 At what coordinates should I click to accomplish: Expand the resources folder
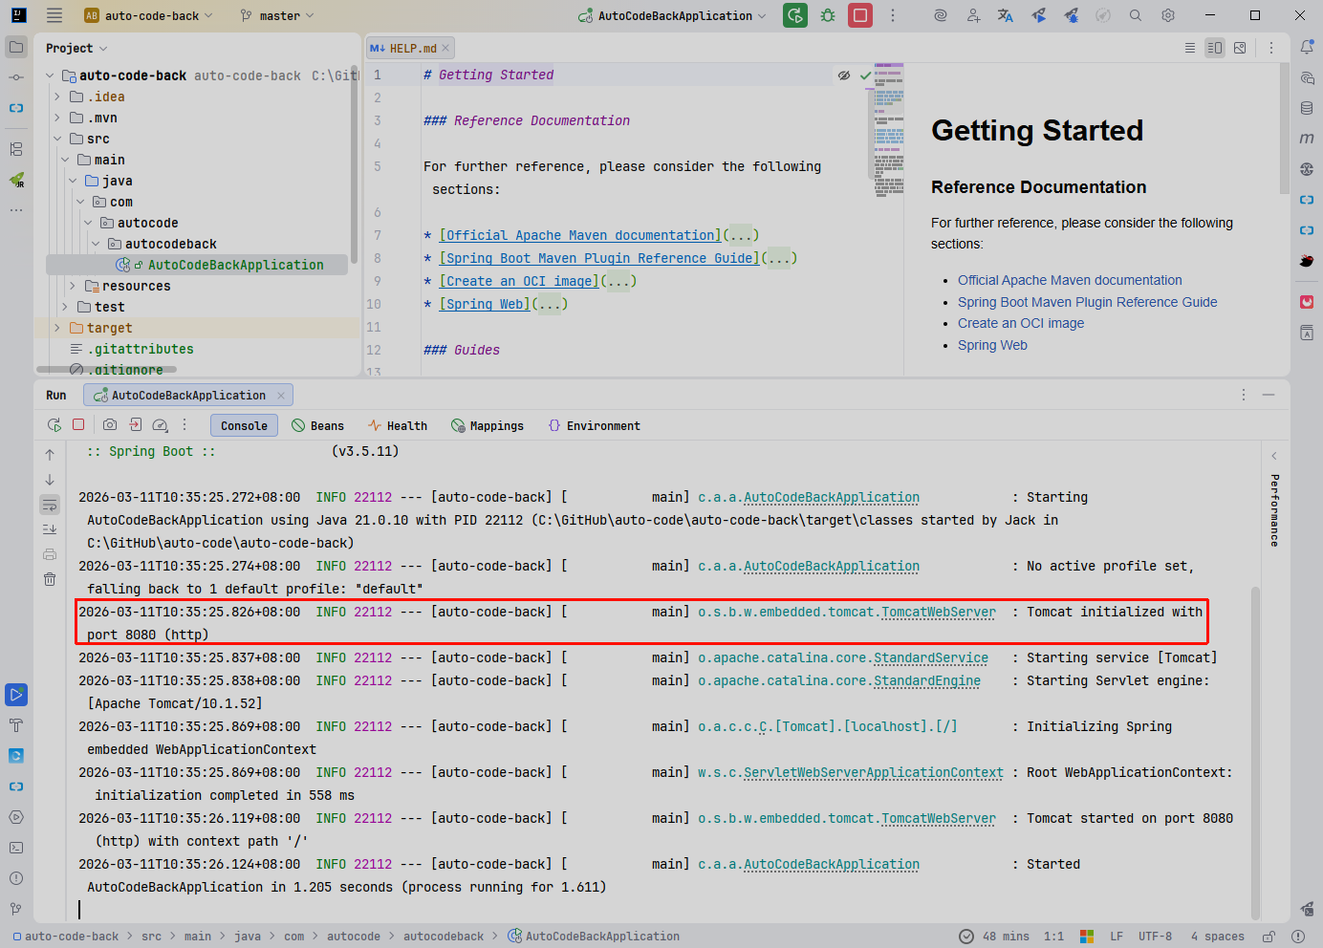[x=73, y=286]
